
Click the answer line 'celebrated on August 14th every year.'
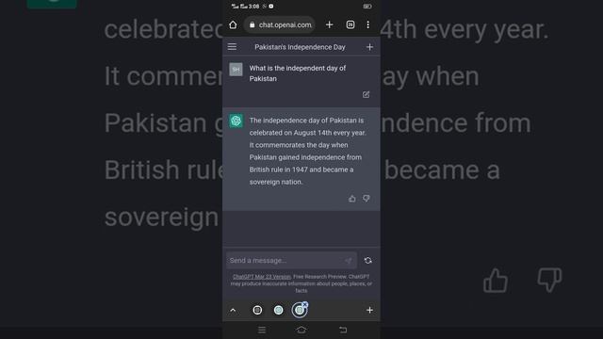point(308,133)
